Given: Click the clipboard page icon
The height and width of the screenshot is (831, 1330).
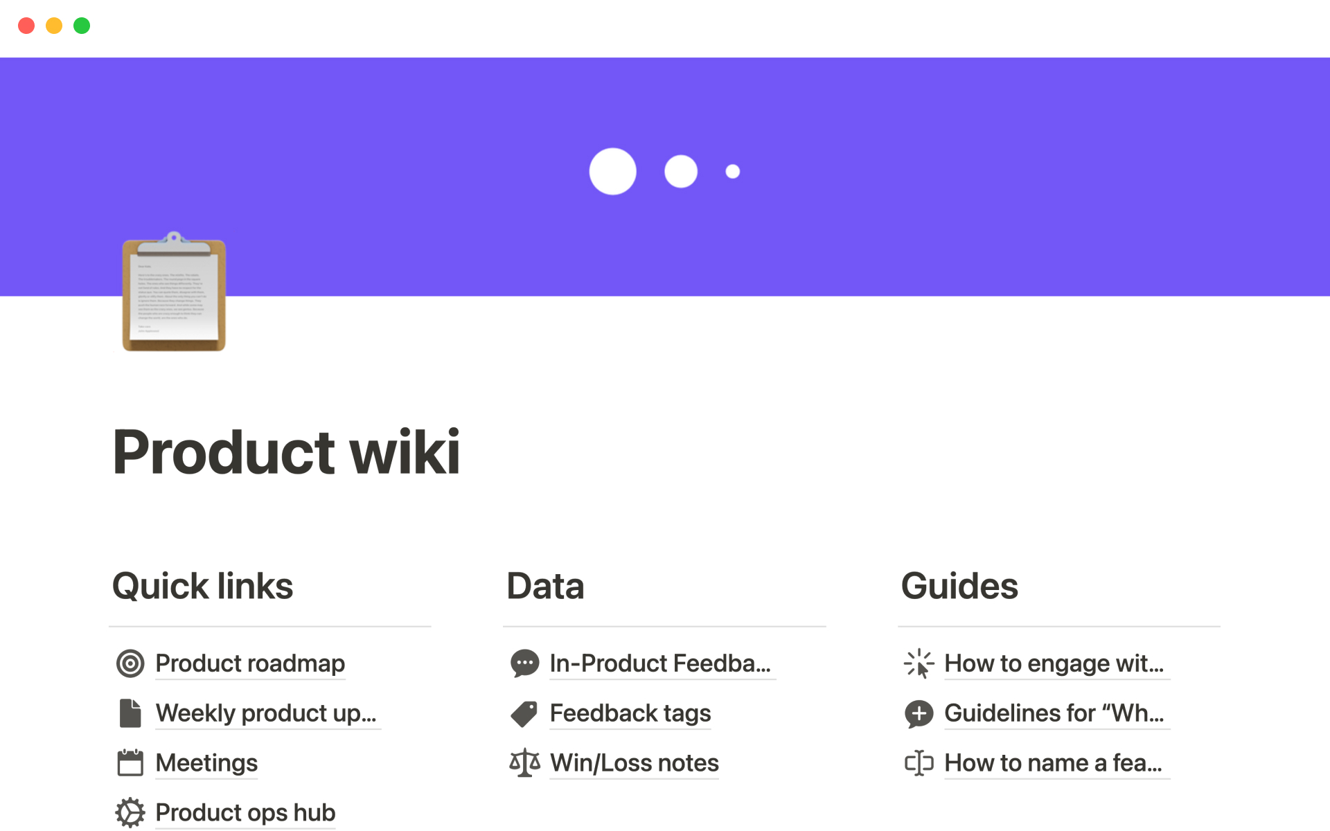Looking at the screenshot, I should [174, 292].
